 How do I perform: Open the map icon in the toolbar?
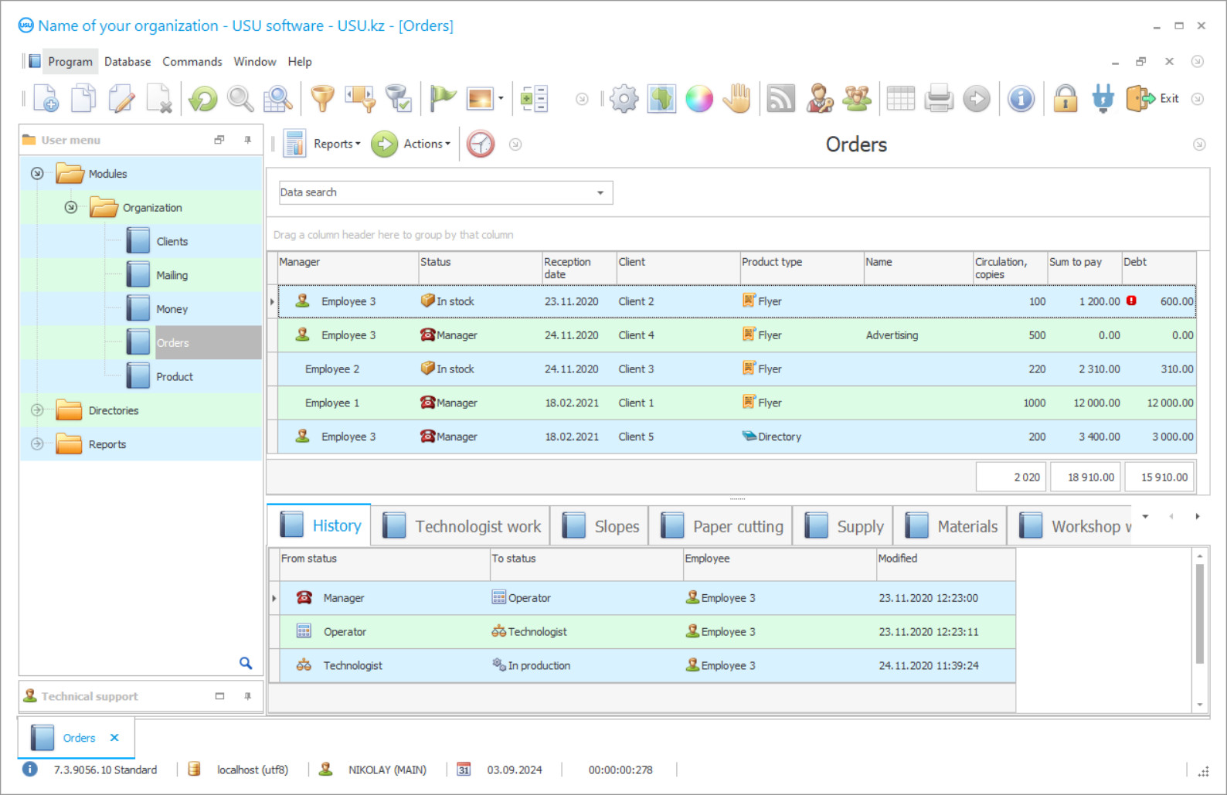(661, 99)
